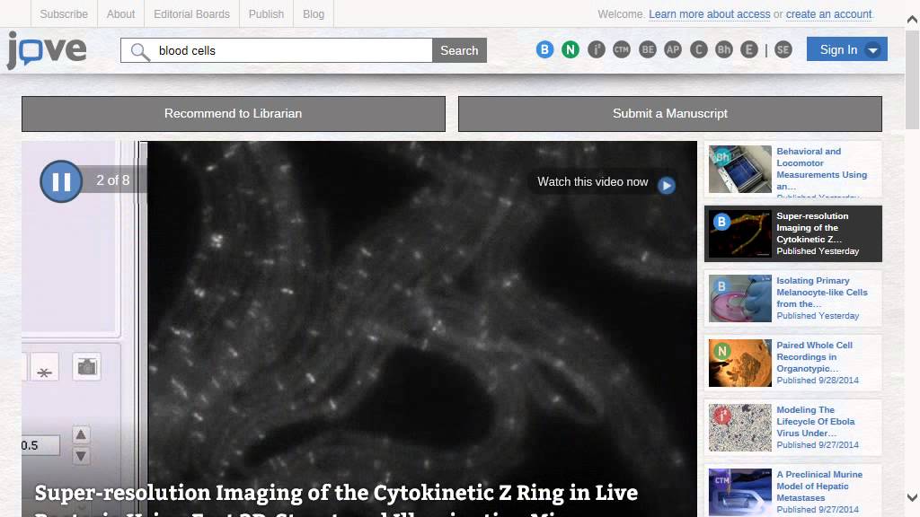Select the I section icon in header
This screenshot has height=517, width=920.
(597, 50)
